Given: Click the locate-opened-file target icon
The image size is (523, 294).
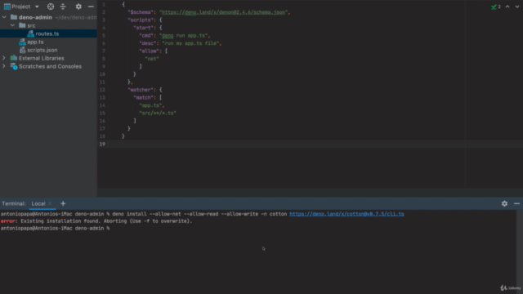Looking at the screenshot, I should (51, 7).
